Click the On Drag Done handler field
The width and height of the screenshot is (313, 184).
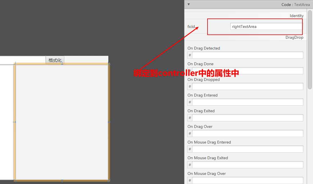coord(248,71)
